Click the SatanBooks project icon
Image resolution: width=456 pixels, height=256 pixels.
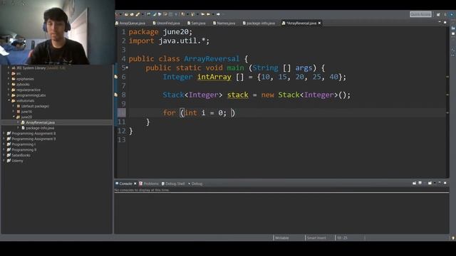click(x=9, y=155)
